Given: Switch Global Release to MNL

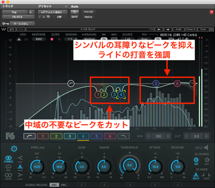Looking at the screenshot, I should click(64, 185).
